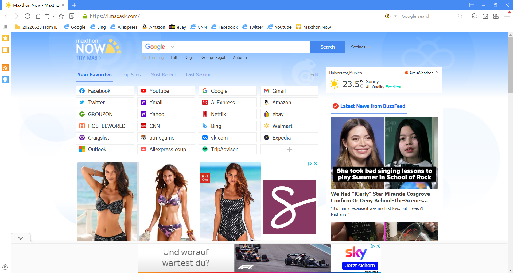Click the vertical page scrollbar thumb
The height and width of the screenshot is (273, 513).
pos(510,64)
